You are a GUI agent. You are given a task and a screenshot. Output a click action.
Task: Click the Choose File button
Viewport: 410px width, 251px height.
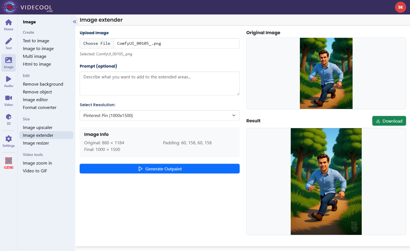(x=97, y=43)
